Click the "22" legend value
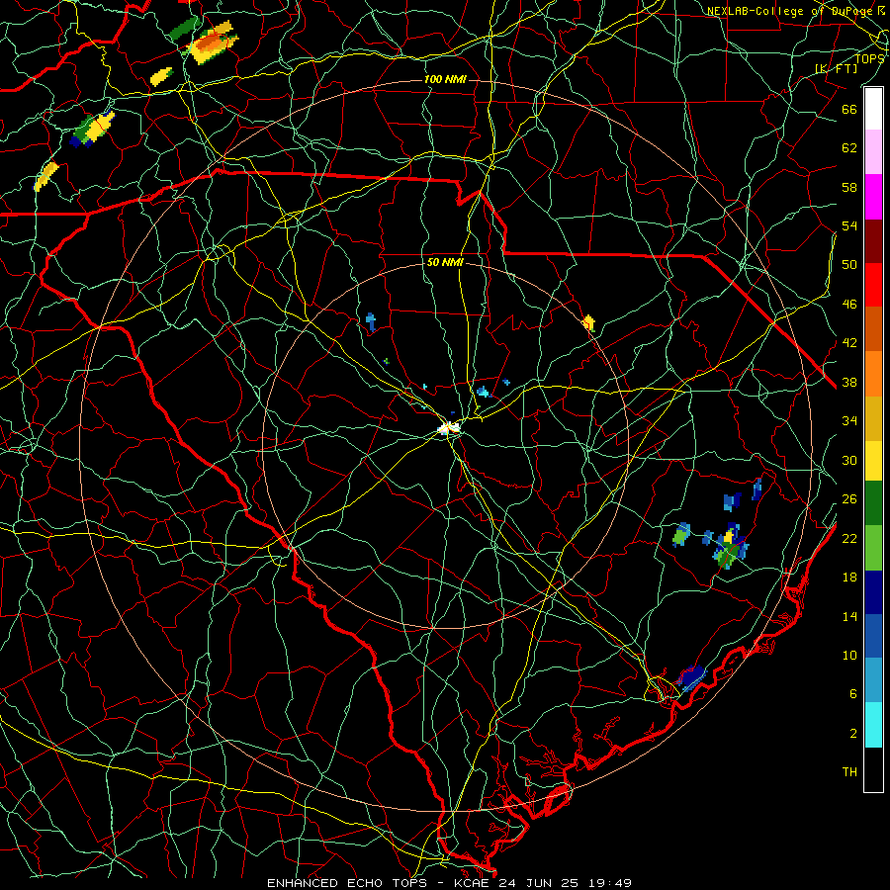The image size is (890, 890). click(849, 538)
